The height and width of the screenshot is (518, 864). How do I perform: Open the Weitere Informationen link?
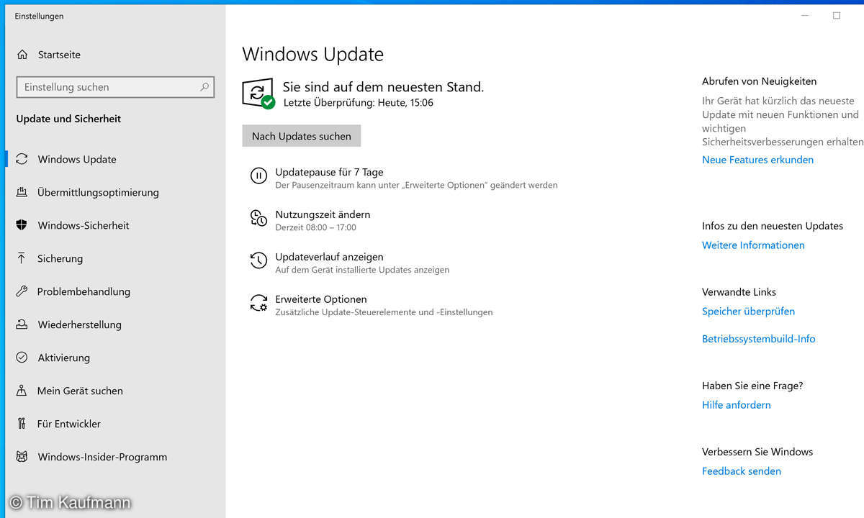click(x=753, y=245)
